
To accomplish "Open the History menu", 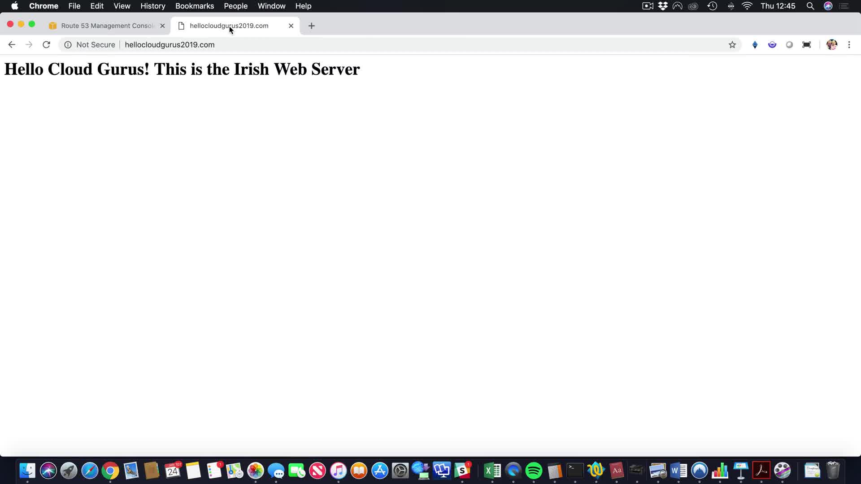I will click(x=152, y=6).
